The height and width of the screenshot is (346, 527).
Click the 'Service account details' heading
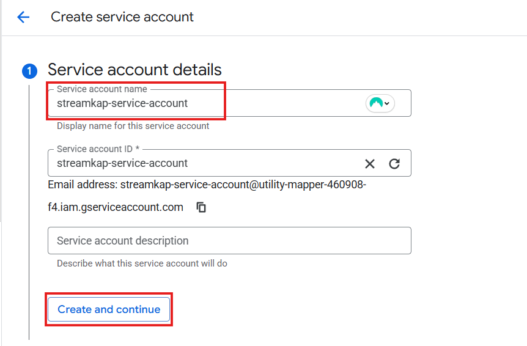(135, 70)
